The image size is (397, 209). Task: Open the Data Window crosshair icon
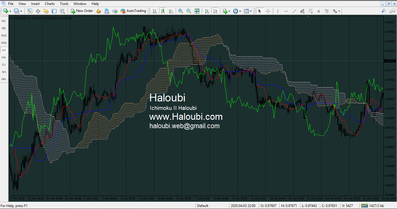pyautogui.click(x=38, y=11)
